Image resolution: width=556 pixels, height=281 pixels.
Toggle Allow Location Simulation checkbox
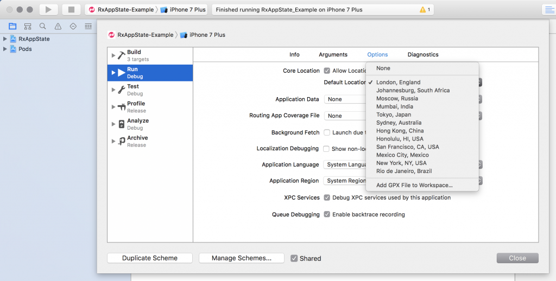coord(326,71)
